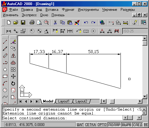
Task: Click the Save floppy disk icon
Action: click(23, 22)
